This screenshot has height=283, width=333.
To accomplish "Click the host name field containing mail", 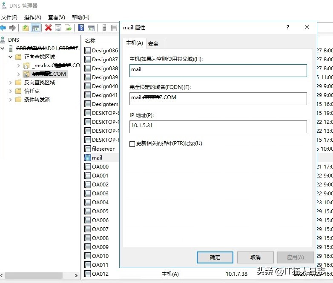I will pos(218,71).
